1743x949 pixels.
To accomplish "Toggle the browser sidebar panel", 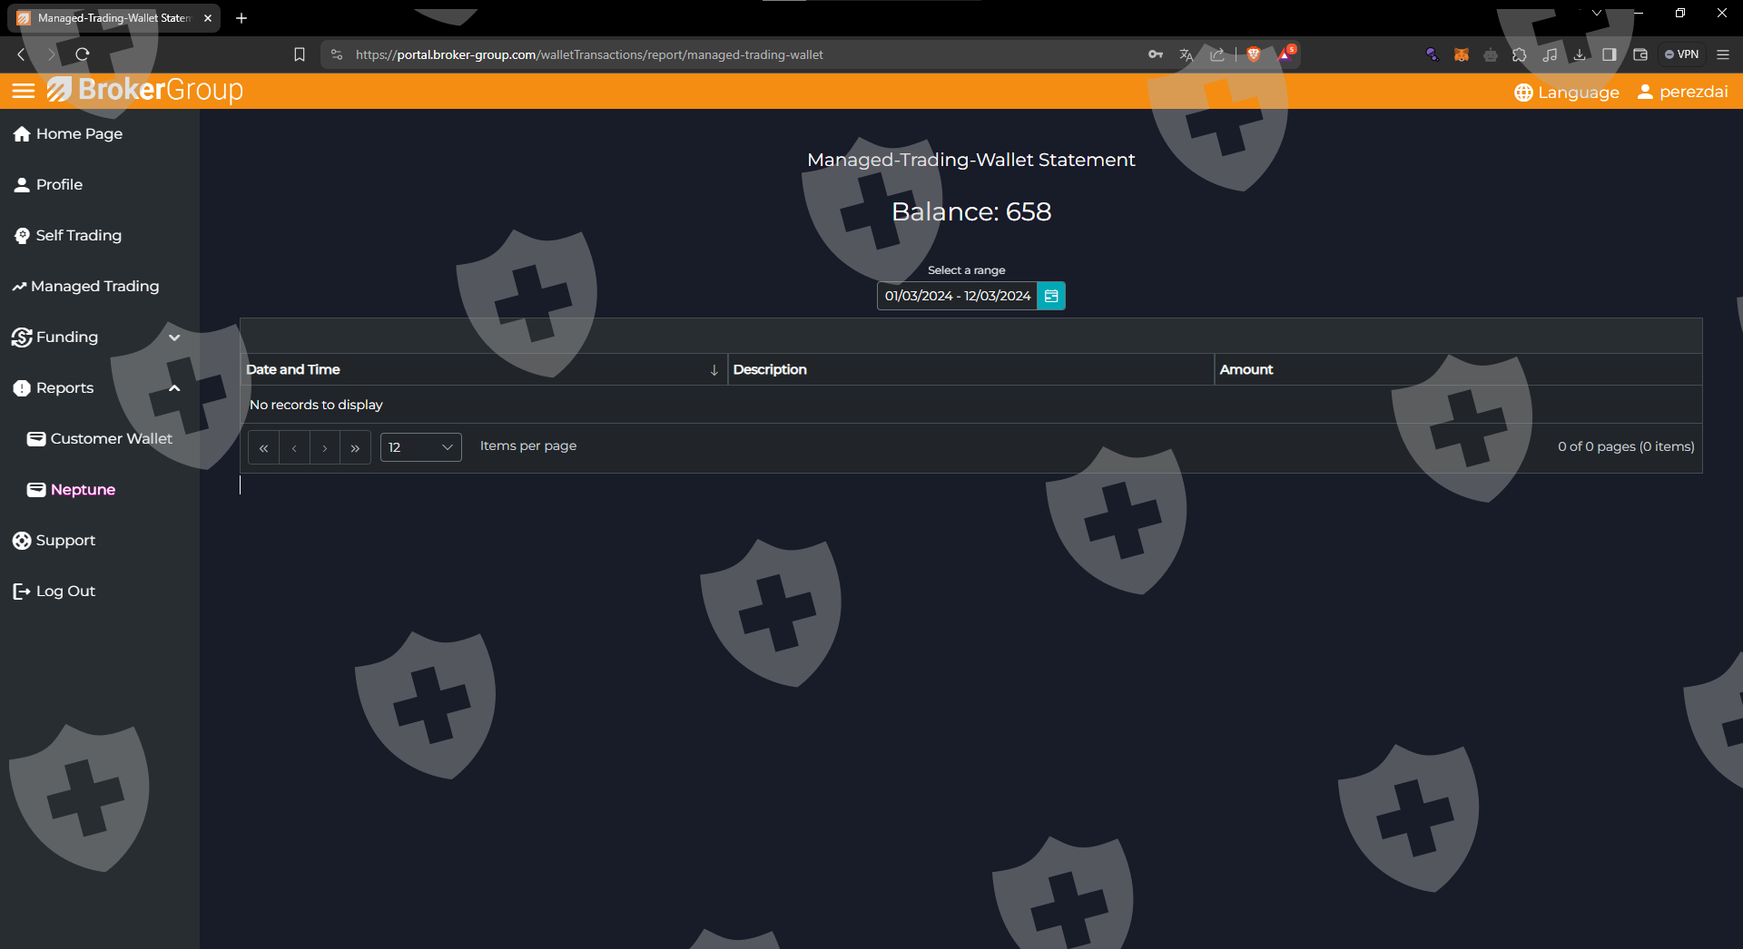I will 1610,54.
